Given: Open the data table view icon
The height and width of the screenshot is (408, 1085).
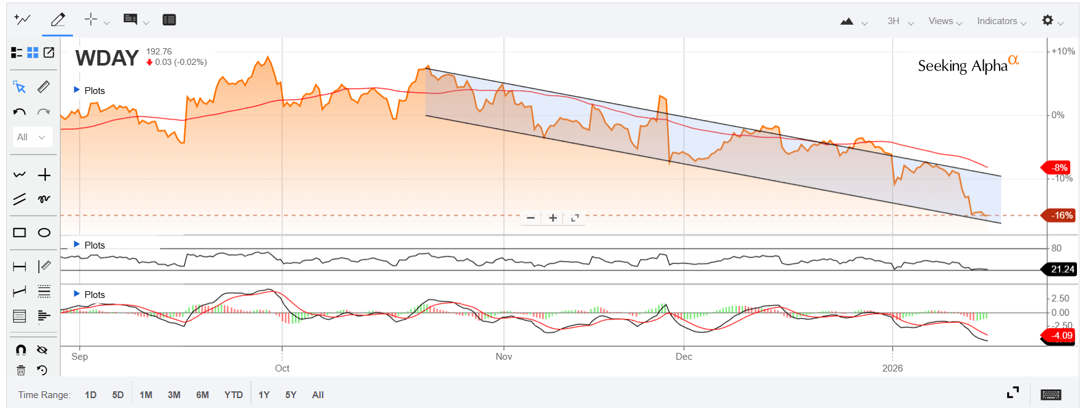Looking at the screenshot, I should pyautogui.click(x=169, y=20).
